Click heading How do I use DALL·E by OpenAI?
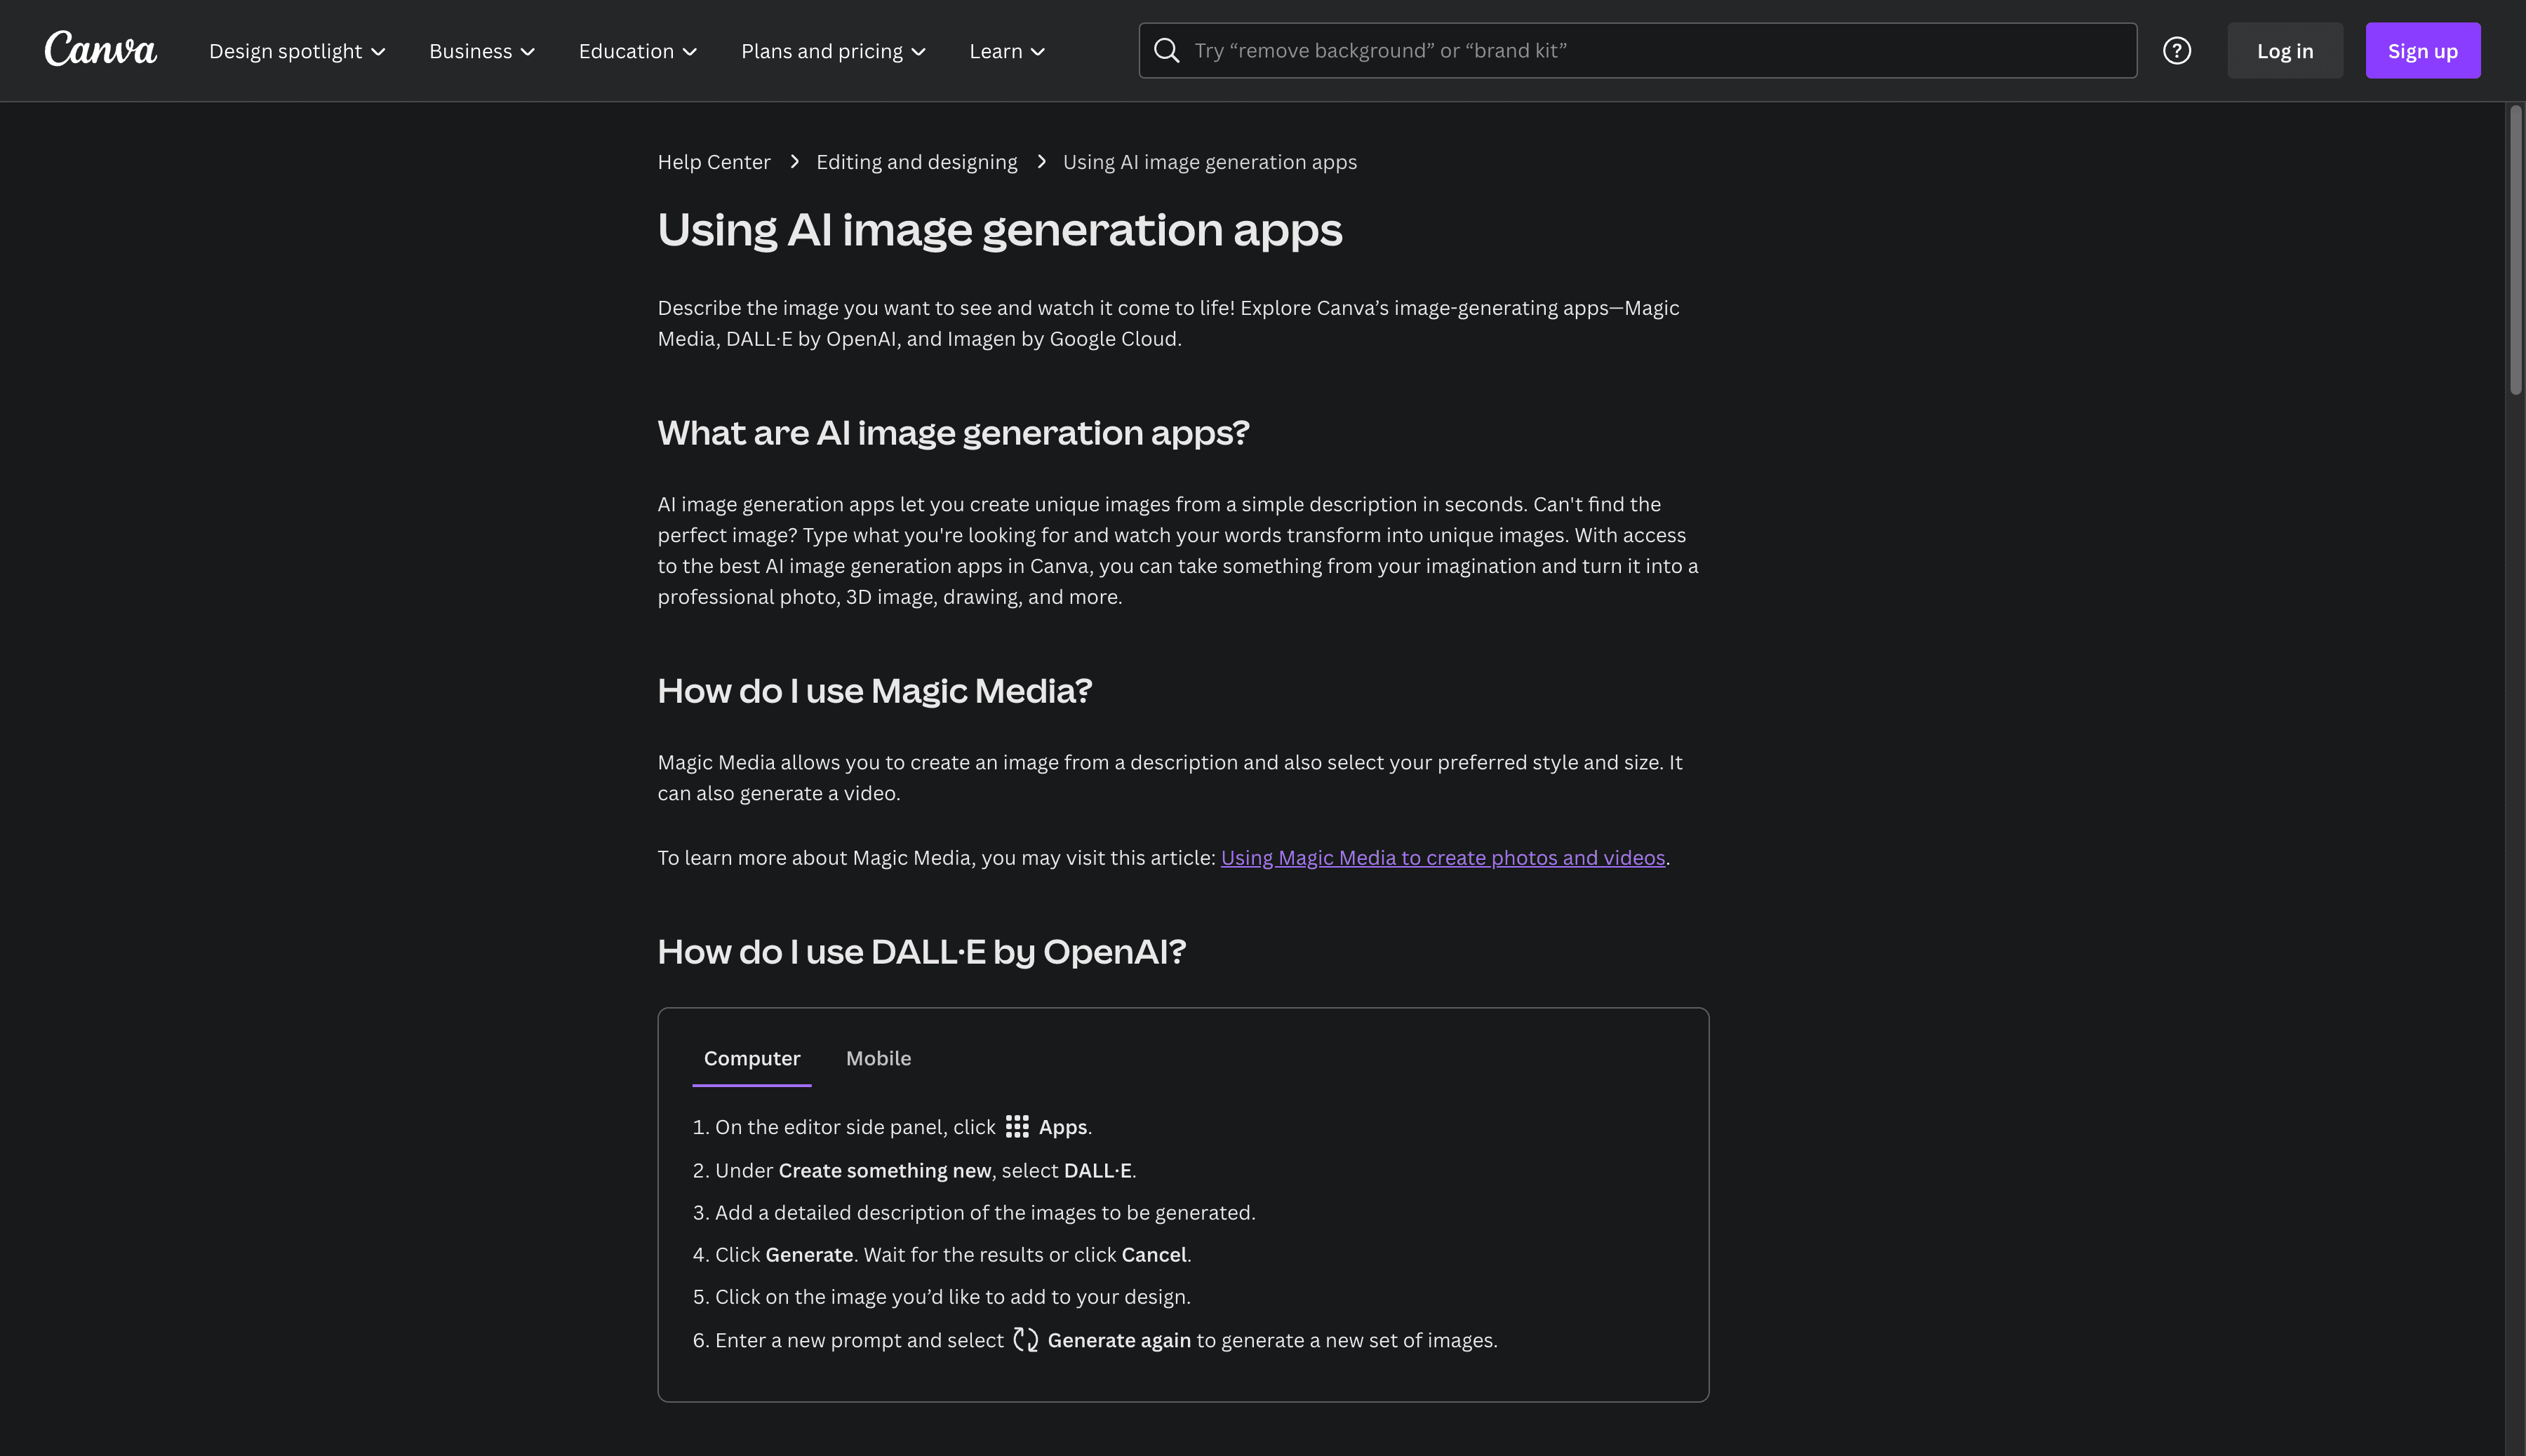2526x1456 pixels. point(921,952)
